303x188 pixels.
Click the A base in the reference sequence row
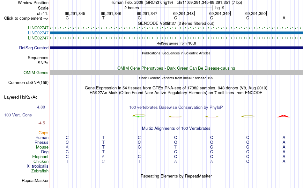[284, 18]
